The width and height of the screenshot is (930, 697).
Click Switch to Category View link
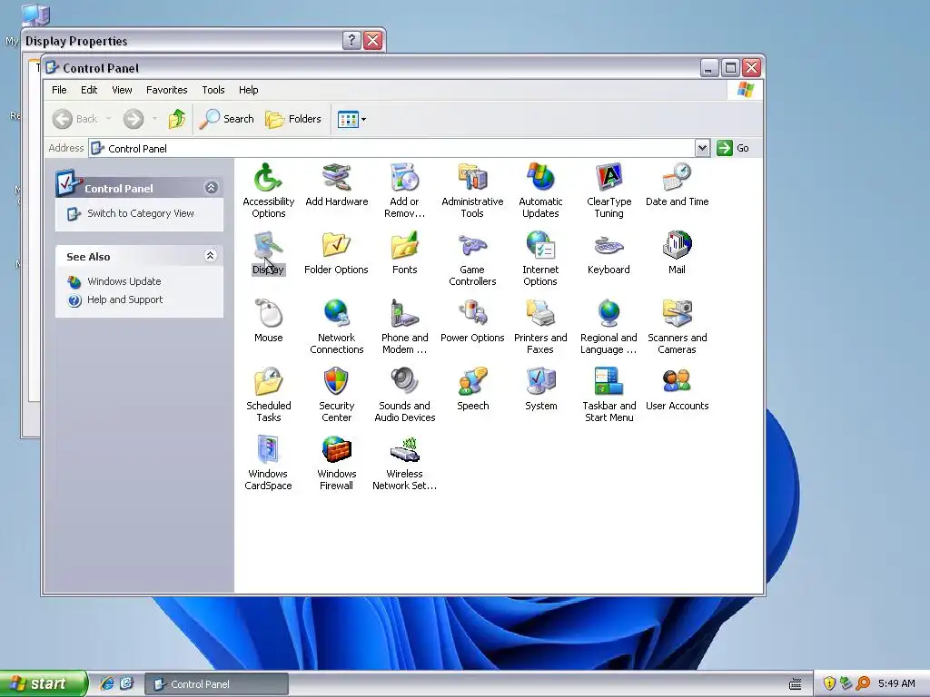click(x=141, y=213)
